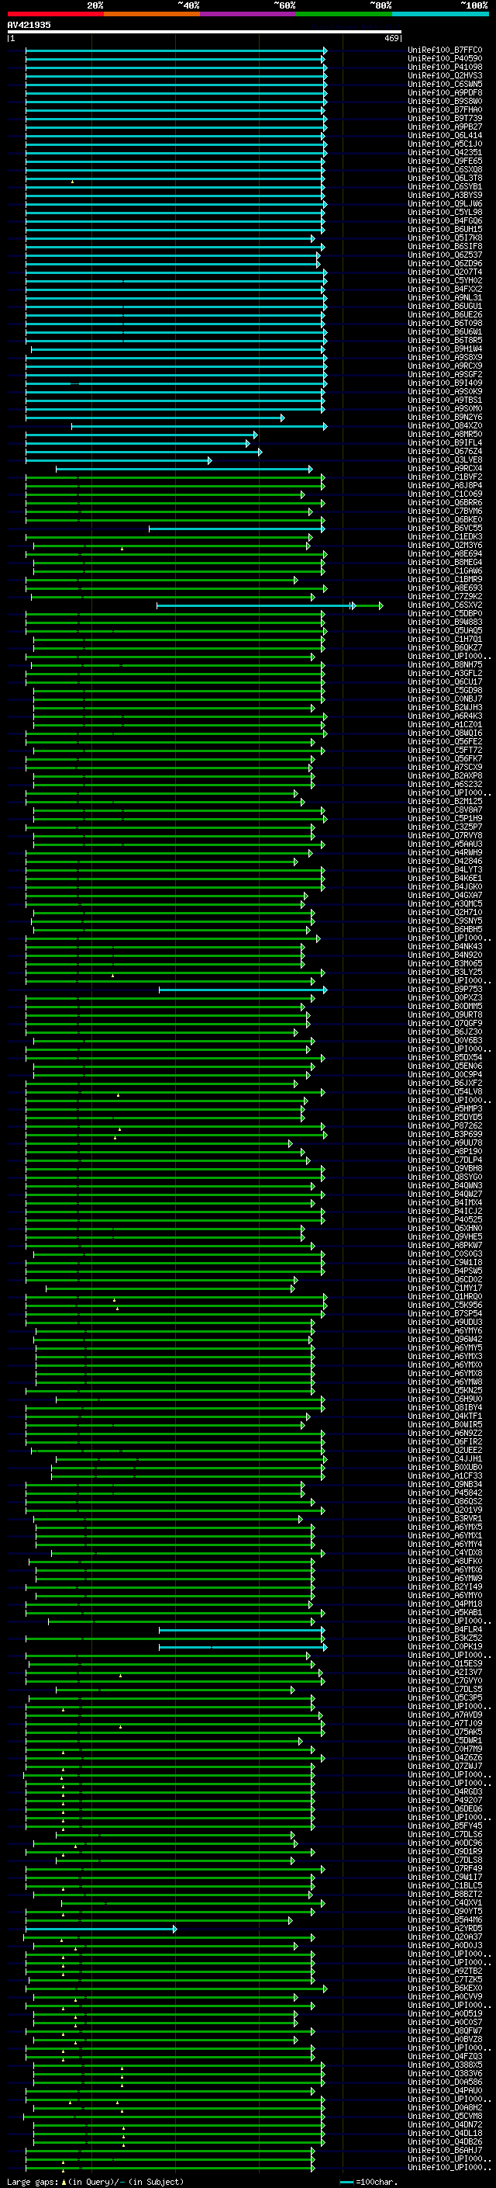Open the UniRef100_Q6Z537 entry
Image resolution: width=496 pixels, height=2188 pixels.
pos(445,255)
